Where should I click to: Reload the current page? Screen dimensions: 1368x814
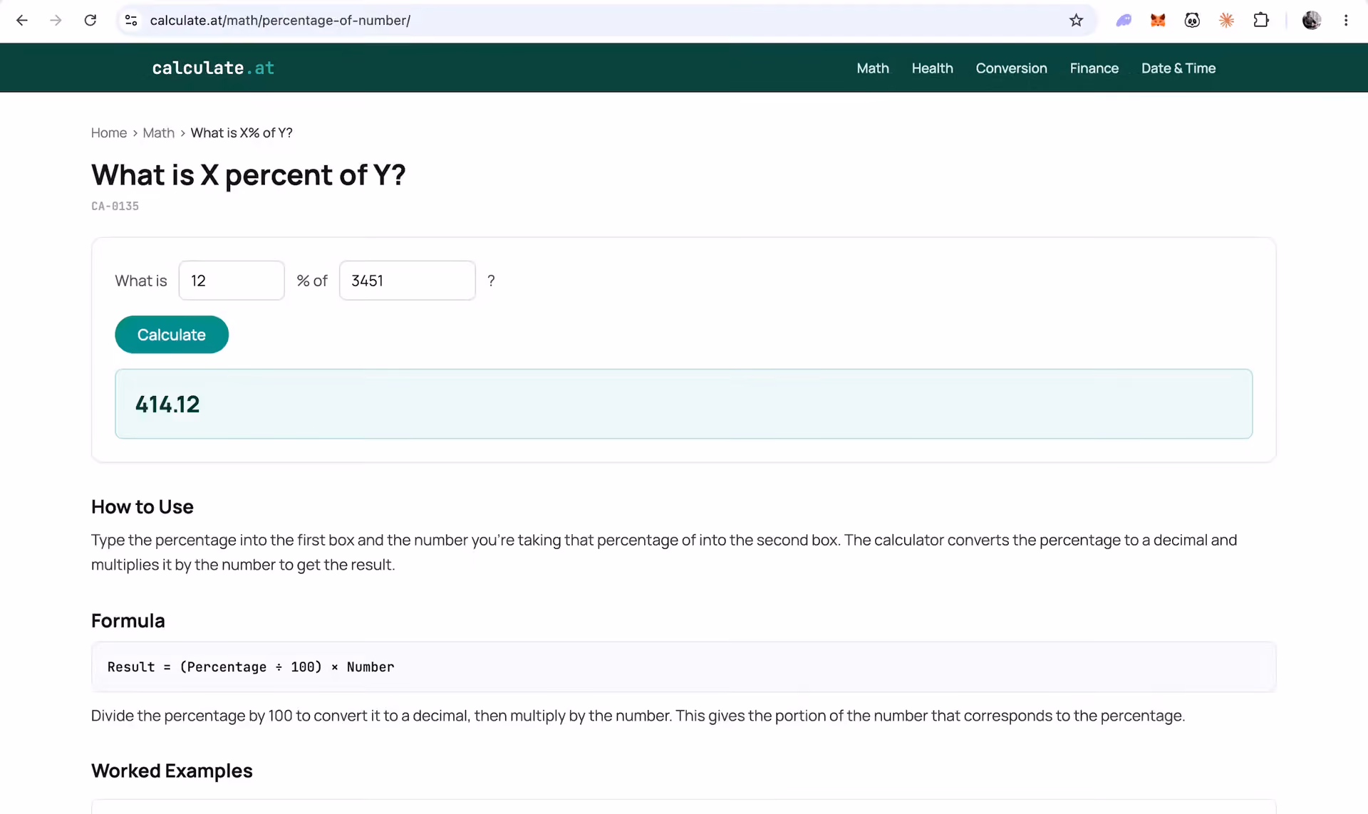(x=90, y=21)
